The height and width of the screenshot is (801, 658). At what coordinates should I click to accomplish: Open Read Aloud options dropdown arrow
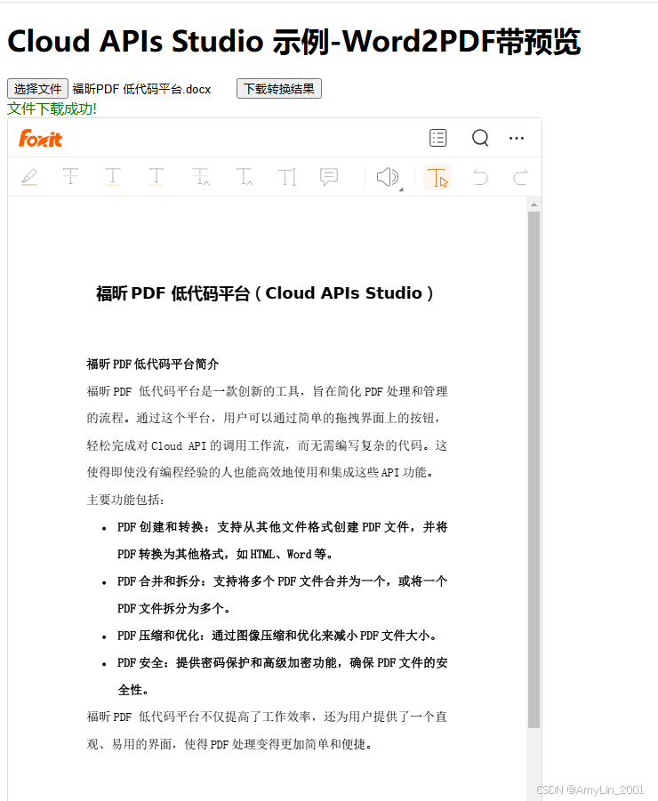pos(401,189)
